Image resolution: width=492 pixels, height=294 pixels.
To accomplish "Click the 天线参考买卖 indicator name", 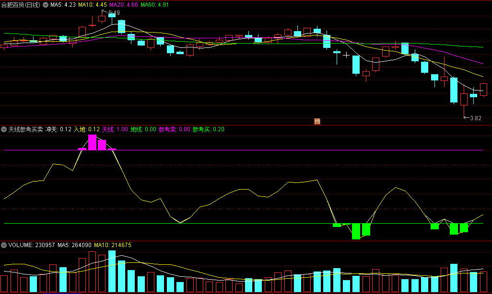I will pos(26,129).
